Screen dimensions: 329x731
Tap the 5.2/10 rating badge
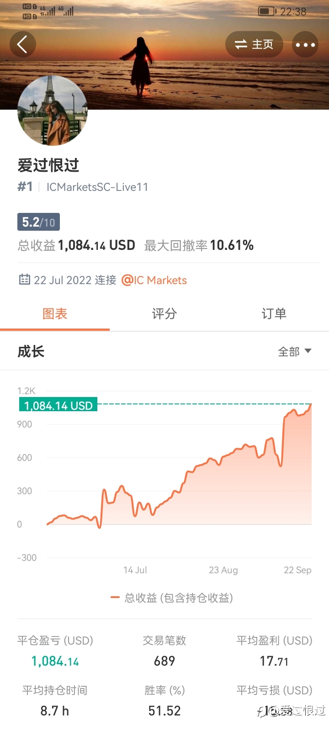click(x=38, y=222)
